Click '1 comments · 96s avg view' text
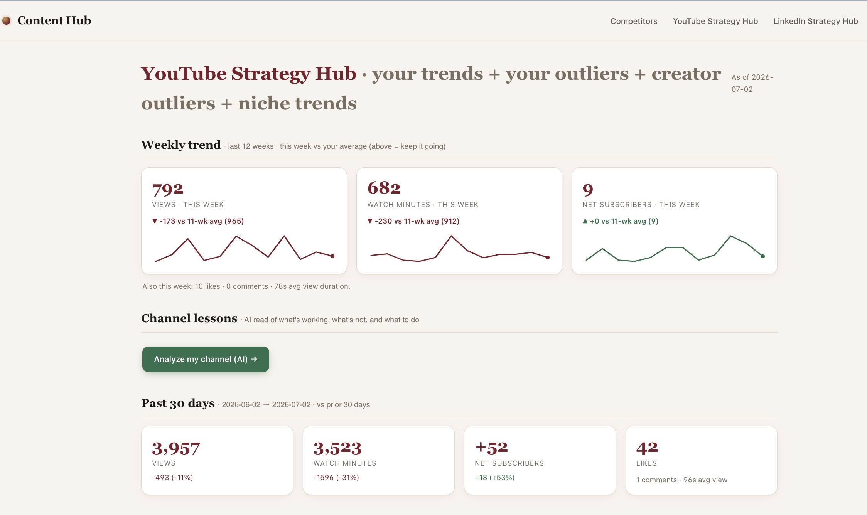The image size is (867, 515). click(x=682, y=480)
